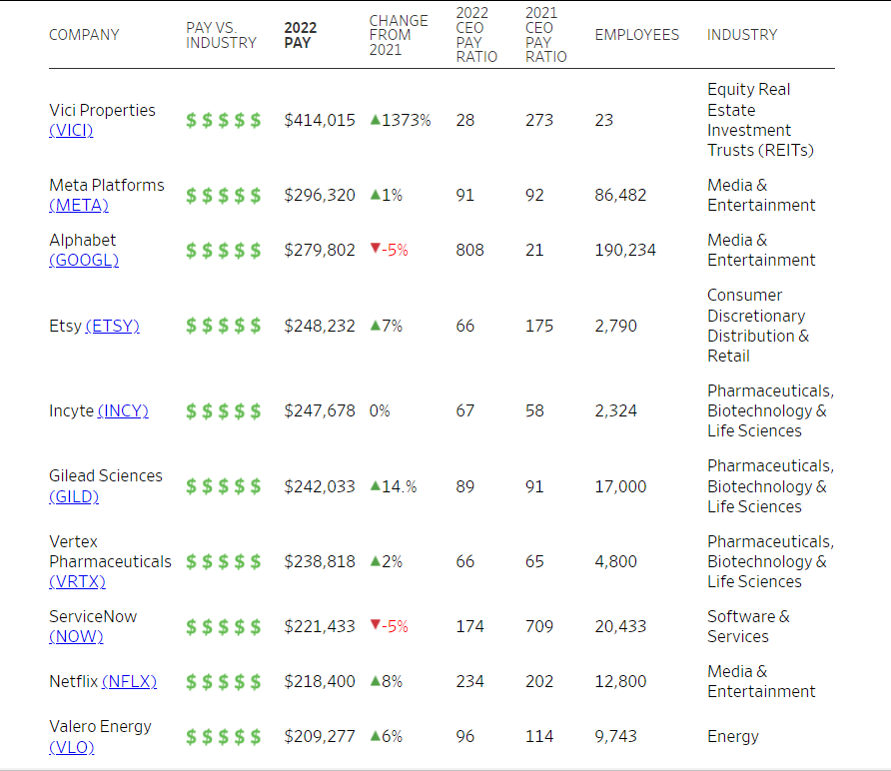Click the green up arrow beside 8%
This screenshot has height=771, width=891.
[x=375, y=681]
